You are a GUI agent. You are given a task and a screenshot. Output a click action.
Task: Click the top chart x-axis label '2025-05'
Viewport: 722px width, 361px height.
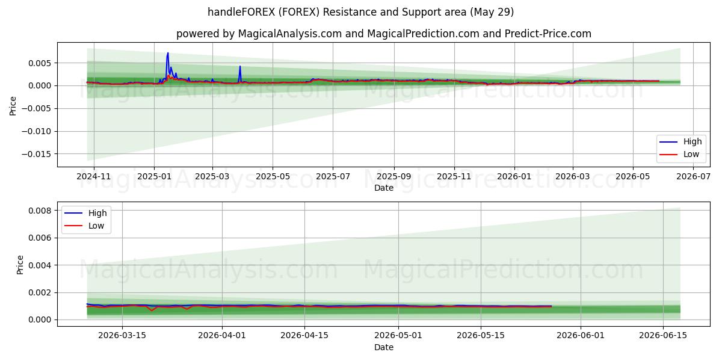(x=273, y=177)
